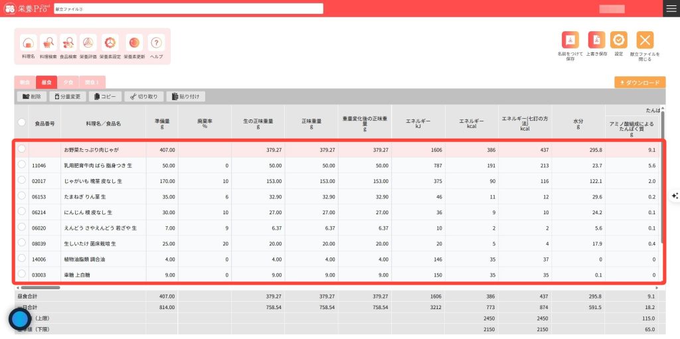Image resolution: width=680 pixels, height=339 pixels.
Task: Toggle the select-all circle in table header
Action: click(x=21, y=122)
